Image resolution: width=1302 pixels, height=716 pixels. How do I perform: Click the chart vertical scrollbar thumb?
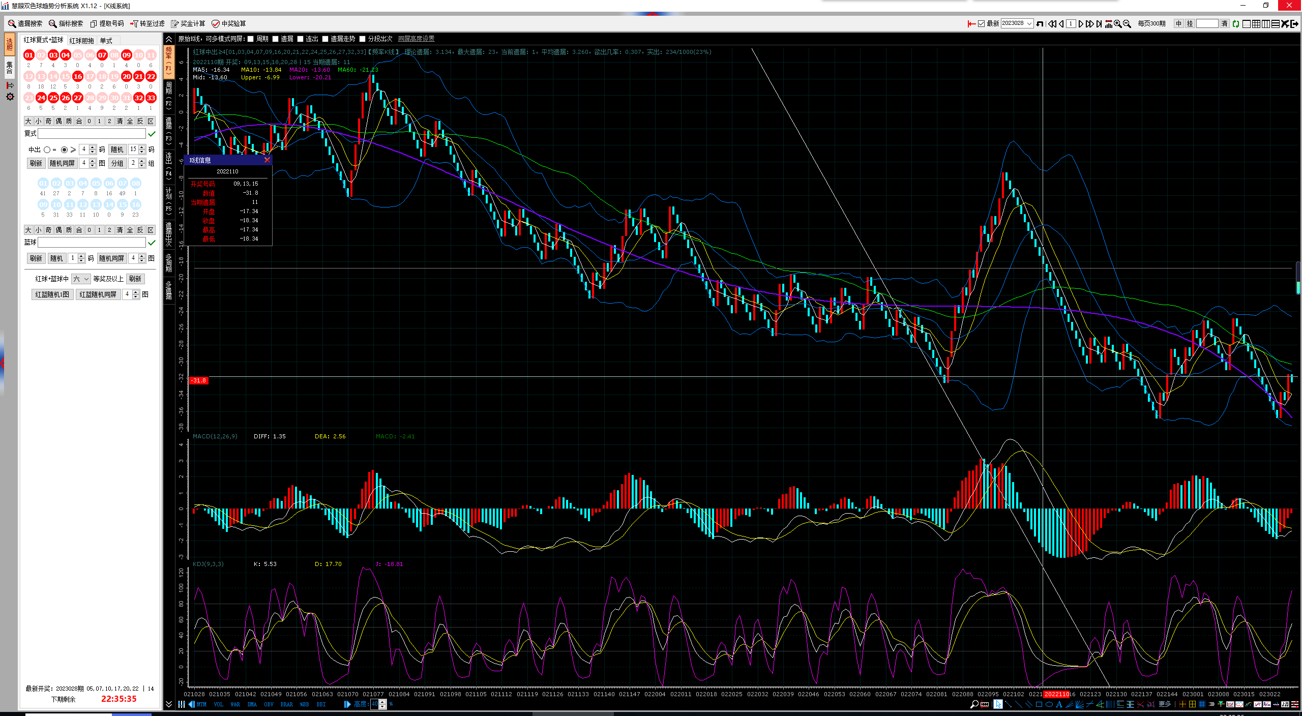pyautogui.click(x=1298, y=278)
